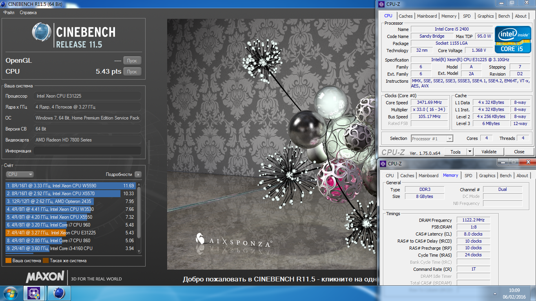536x301 pixels.
Task: Open Bench tab in top CPU-Z
Action: pos(504,16)
